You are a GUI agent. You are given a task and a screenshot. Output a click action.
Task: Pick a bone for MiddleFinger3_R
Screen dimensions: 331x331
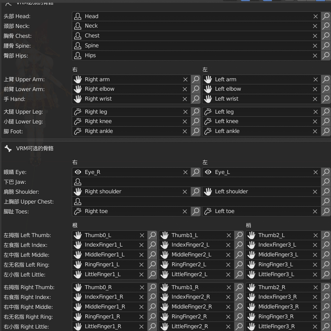point(326,307)
